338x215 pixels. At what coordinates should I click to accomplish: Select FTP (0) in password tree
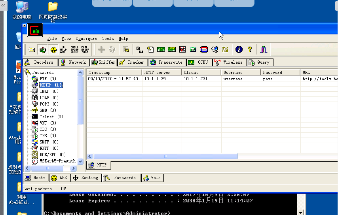coord(48,79)
